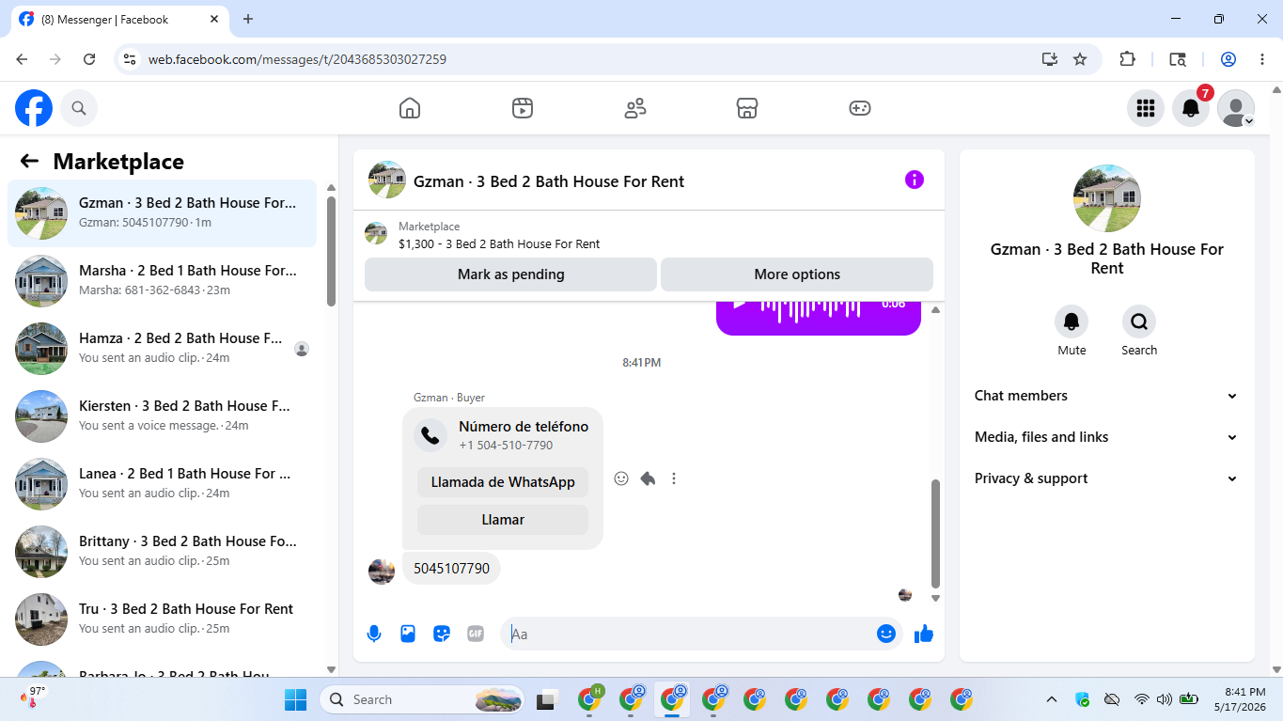
Task: Click the conversation list scrollbar
Action: pyautogui.click(x=331, y=251)
